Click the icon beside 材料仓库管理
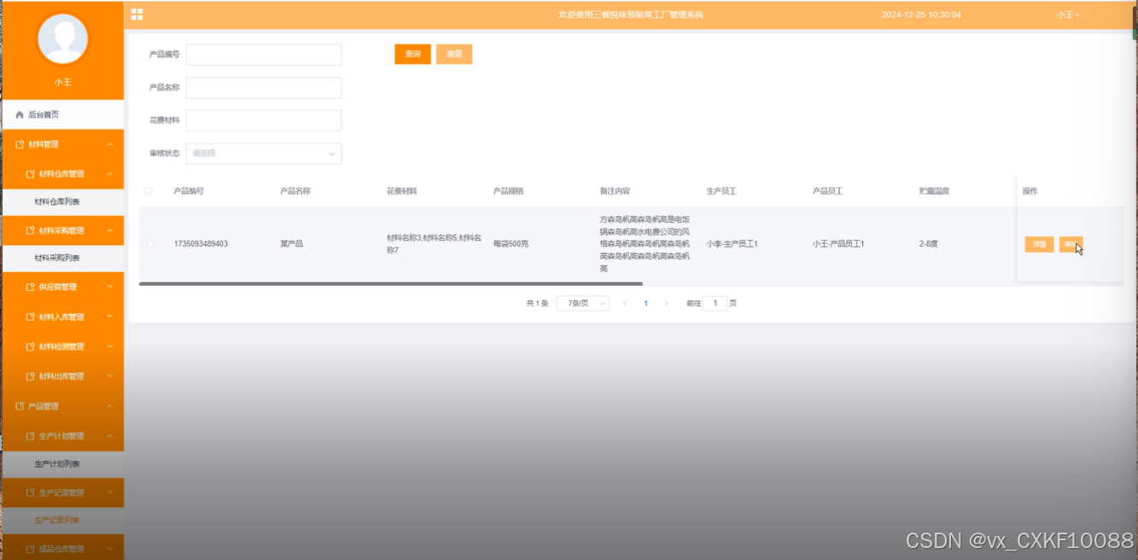Viewport: 1138px width, 560px height. tap(31, 174)
